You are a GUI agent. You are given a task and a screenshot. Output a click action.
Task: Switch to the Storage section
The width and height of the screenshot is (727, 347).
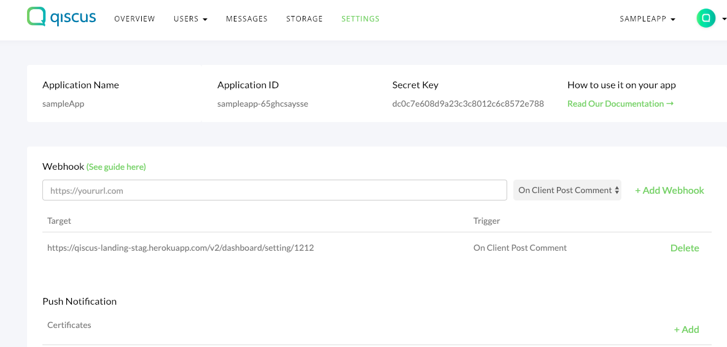coord(305,19)
